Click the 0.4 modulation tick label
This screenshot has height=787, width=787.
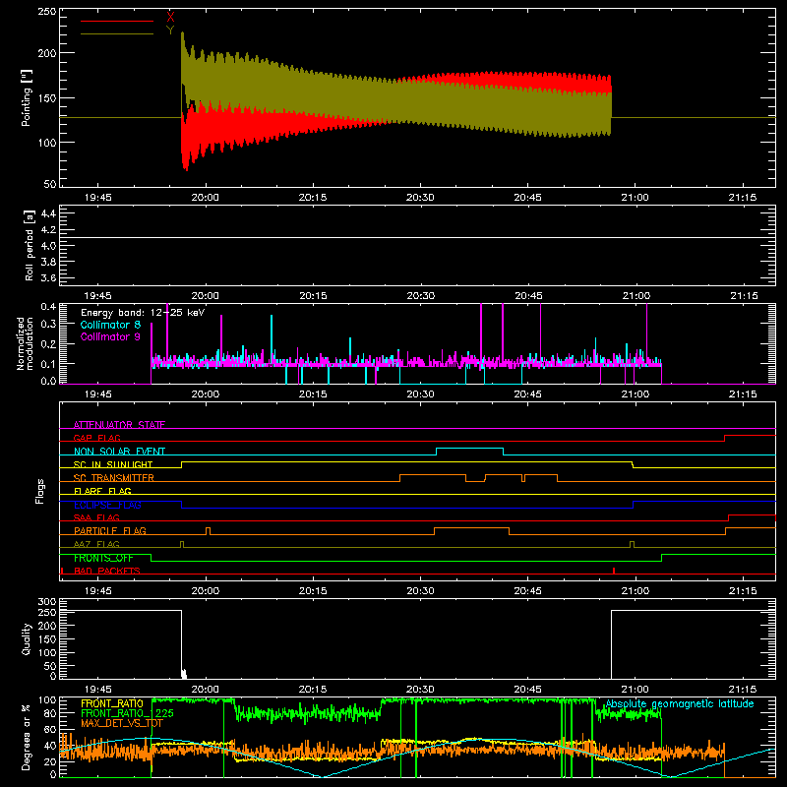48,307
